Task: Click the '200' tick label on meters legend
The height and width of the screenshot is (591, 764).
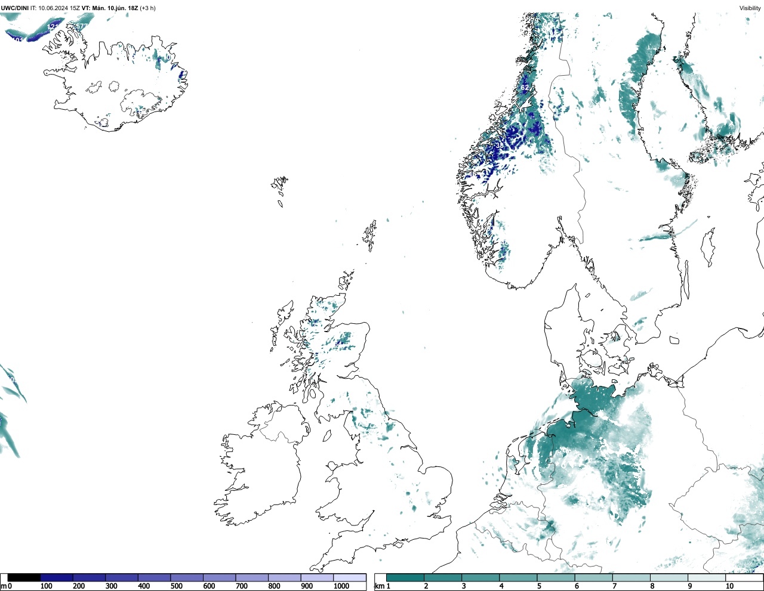Action: (x=79, y=586)
